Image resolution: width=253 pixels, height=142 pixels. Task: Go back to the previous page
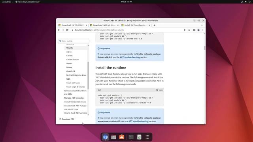click(x=59, y=30)
